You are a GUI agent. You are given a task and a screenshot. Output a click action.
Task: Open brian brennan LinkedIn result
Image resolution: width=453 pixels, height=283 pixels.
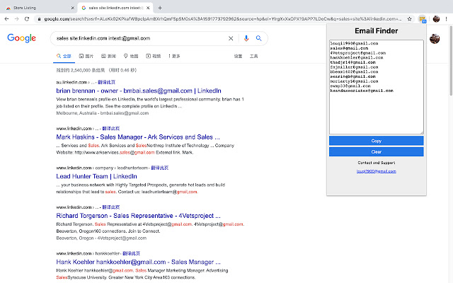pyautogui.click(x=139, y=91)
